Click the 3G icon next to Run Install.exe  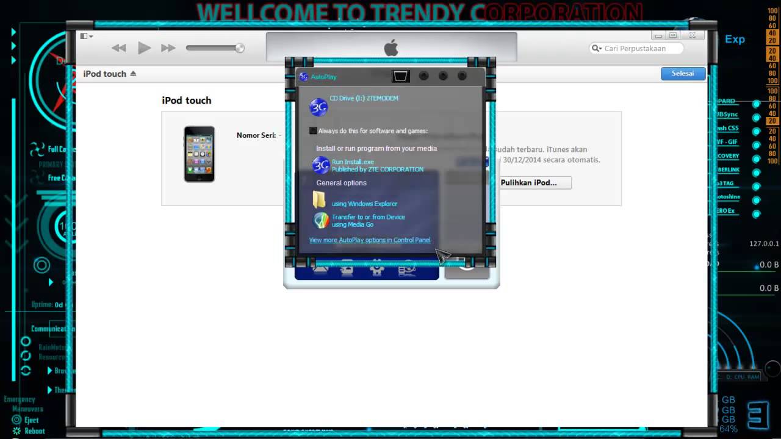(320, 165)
